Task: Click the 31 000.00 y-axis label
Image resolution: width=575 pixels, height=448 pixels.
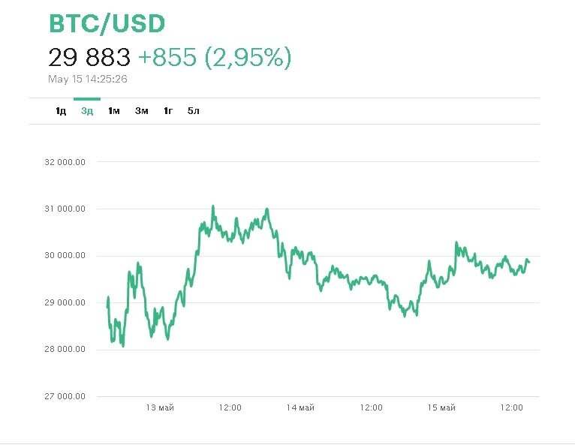Action: (65, 209)
